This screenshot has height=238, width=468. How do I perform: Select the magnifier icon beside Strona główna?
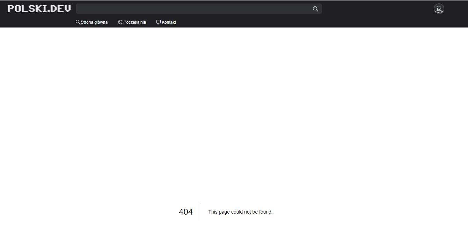pos(77,22)
